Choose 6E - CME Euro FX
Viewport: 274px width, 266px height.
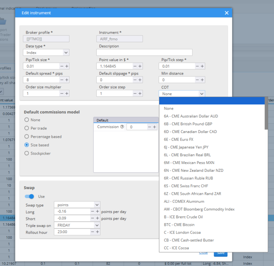click(212, 140)
